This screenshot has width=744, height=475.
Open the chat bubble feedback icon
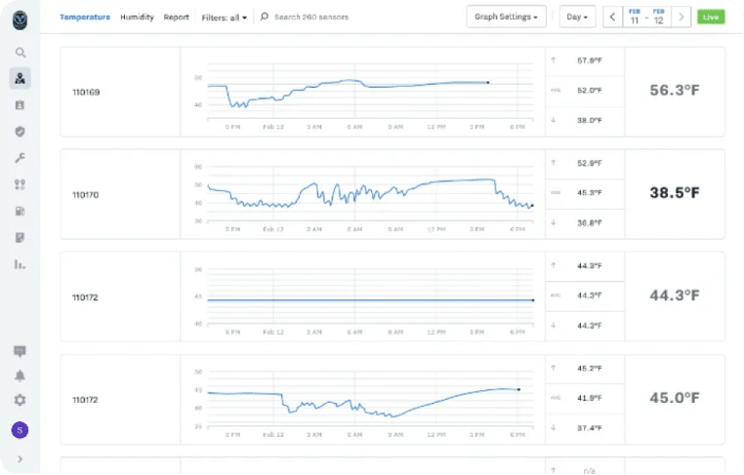click(20, 351)
